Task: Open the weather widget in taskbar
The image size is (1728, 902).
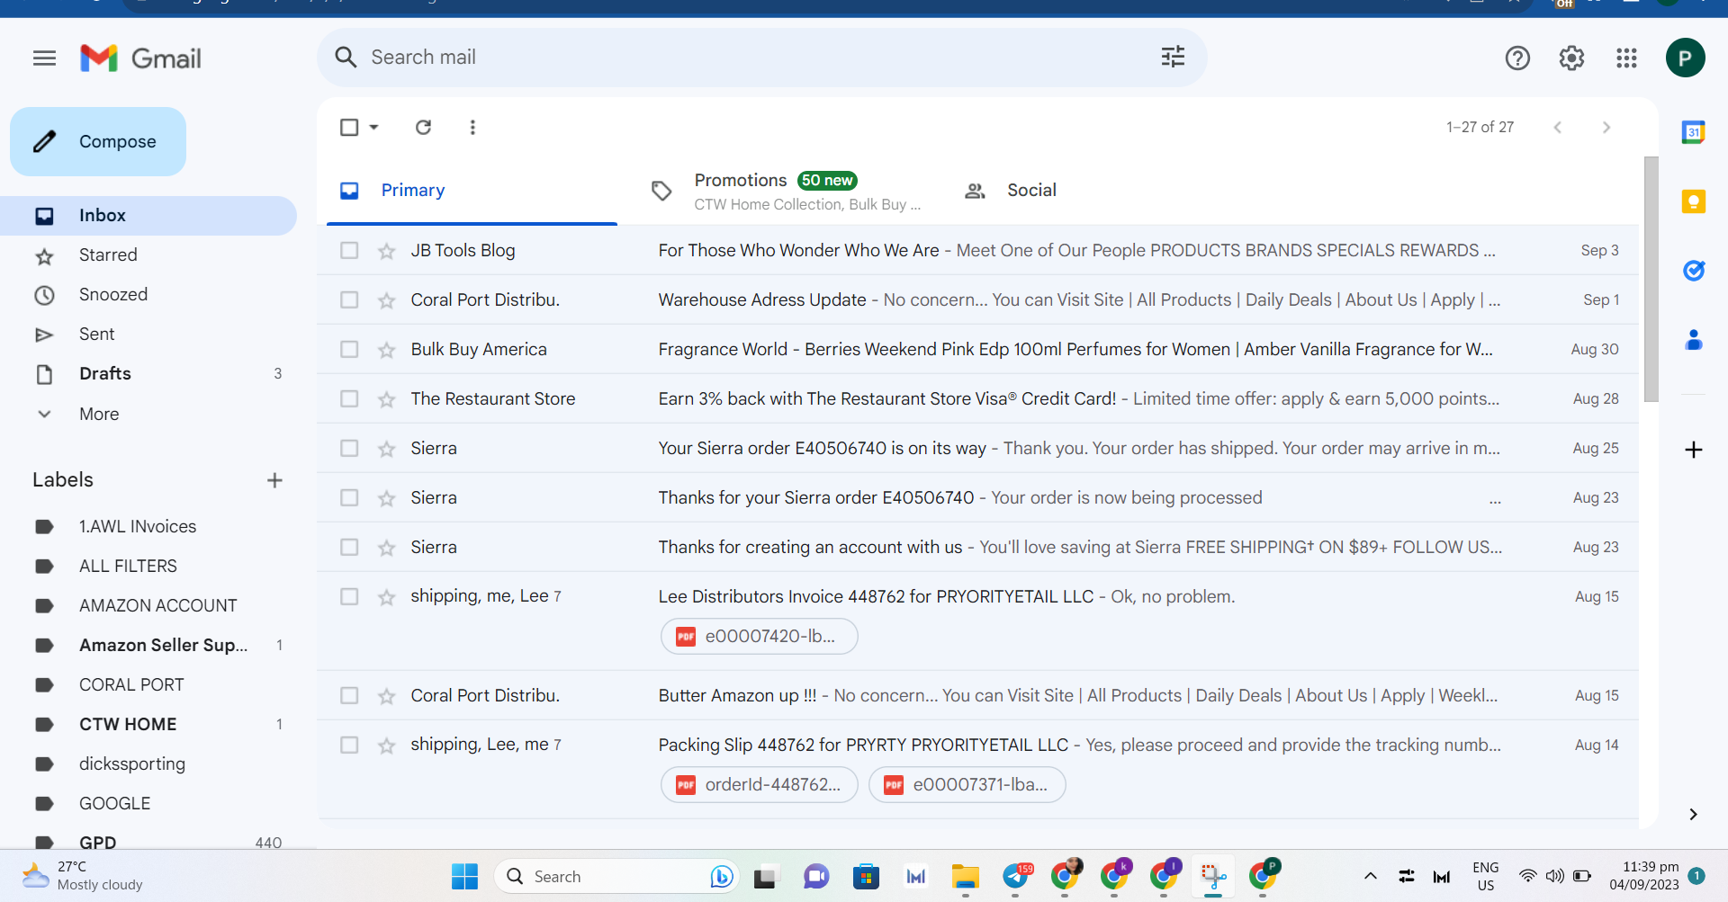Action: coord(83,876)
